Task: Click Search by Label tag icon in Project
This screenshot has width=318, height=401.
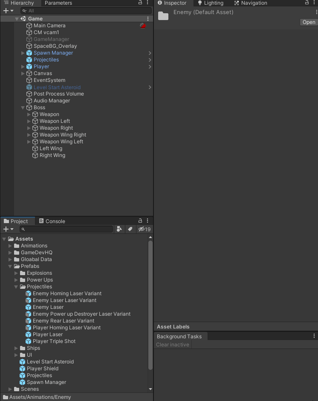Action: click(130, 229)
